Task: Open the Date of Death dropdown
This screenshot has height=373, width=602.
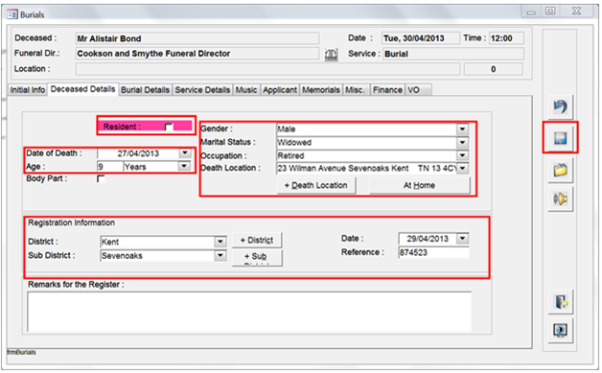Action: click(x=185, y=152)
